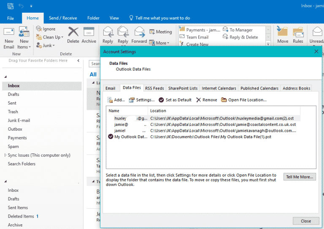This screenshot has height=229, width=324.
Task: Click the Ignore conversation icon
Action: (39, 29)
